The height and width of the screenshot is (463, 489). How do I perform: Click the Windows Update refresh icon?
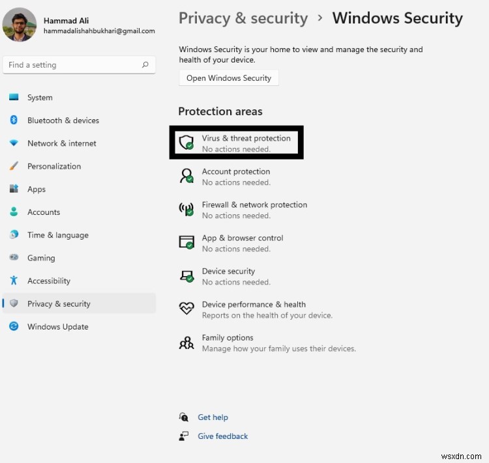pyautogui.click(x=14, y=326)
